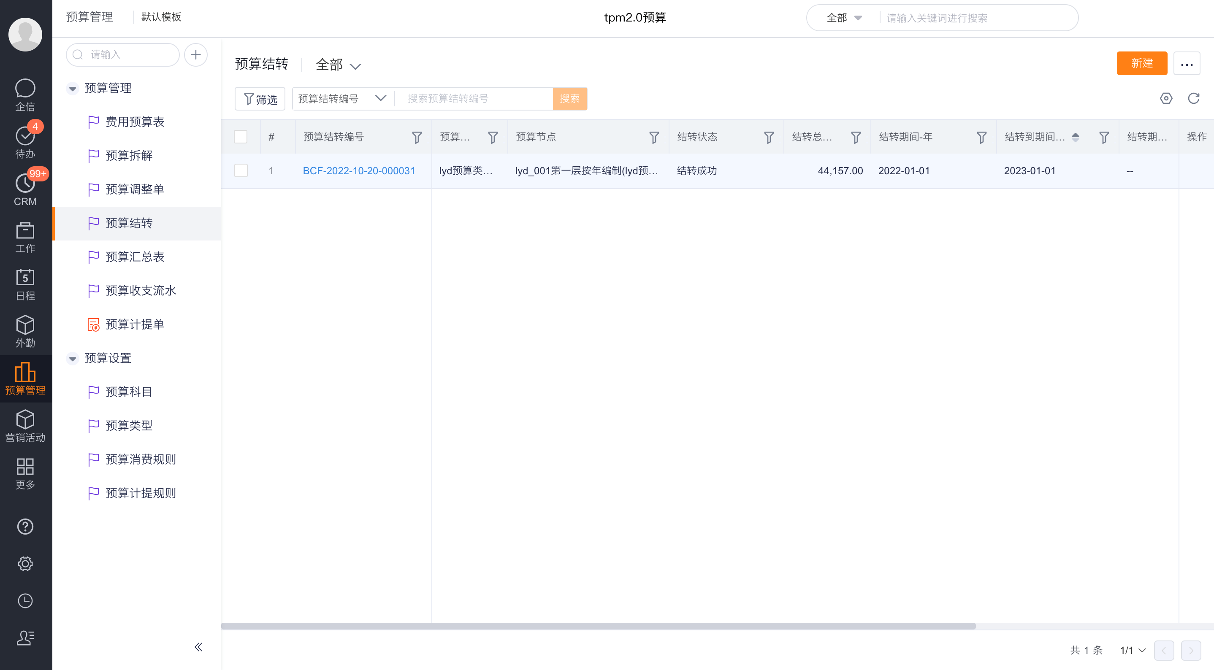Go to the previous page arrow

tap(1164, 650)
